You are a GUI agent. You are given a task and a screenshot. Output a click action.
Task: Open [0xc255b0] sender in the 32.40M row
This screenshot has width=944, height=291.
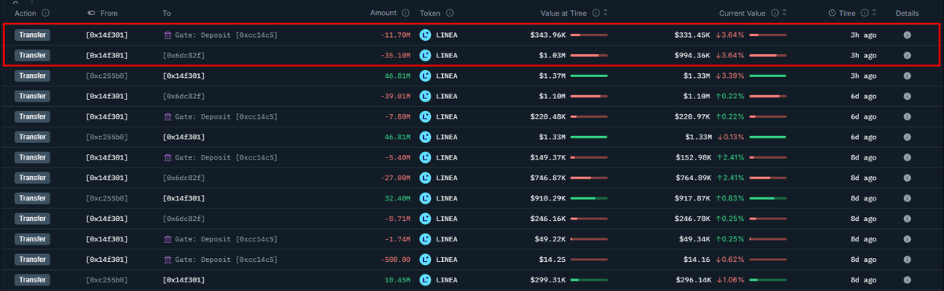click(106, 198)
